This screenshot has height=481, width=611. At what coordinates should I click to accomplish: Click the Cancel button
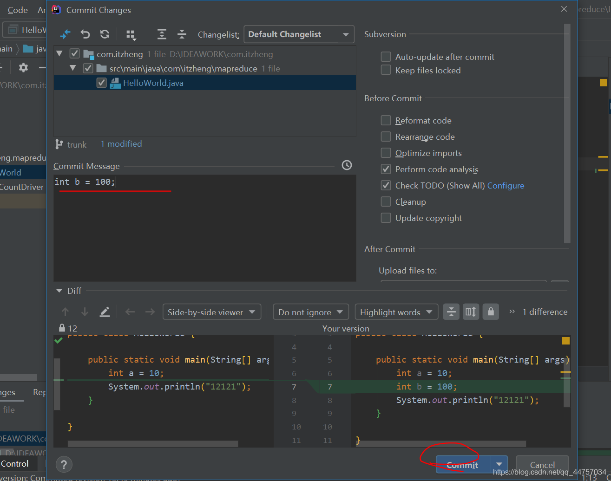542,465
